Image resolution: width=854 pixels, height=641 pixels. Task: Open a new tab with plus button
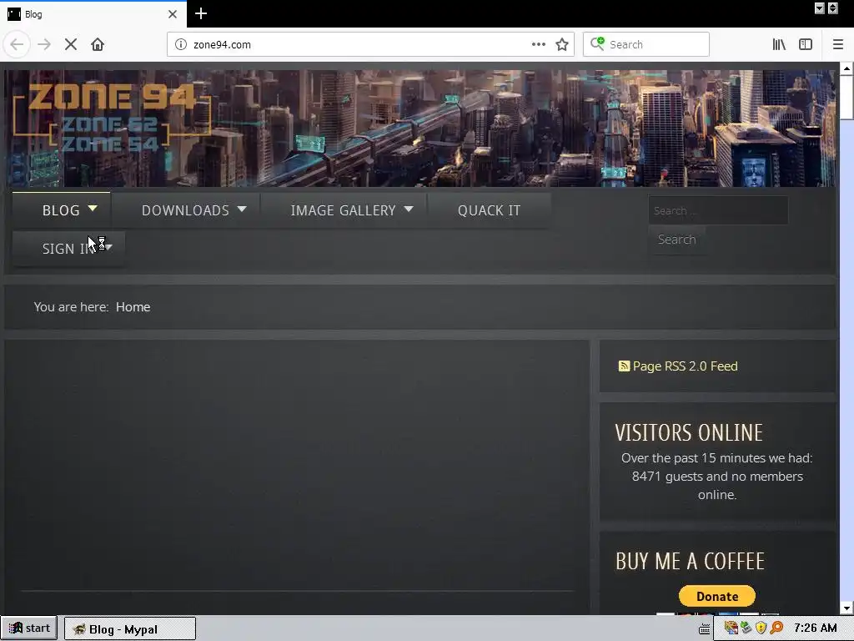[200, 13]
